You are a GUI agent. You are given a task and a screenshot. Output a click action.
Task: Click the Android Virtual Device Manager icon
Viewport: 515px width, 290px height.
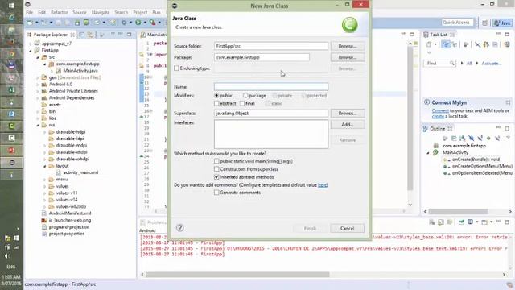(x=86, y=23)
